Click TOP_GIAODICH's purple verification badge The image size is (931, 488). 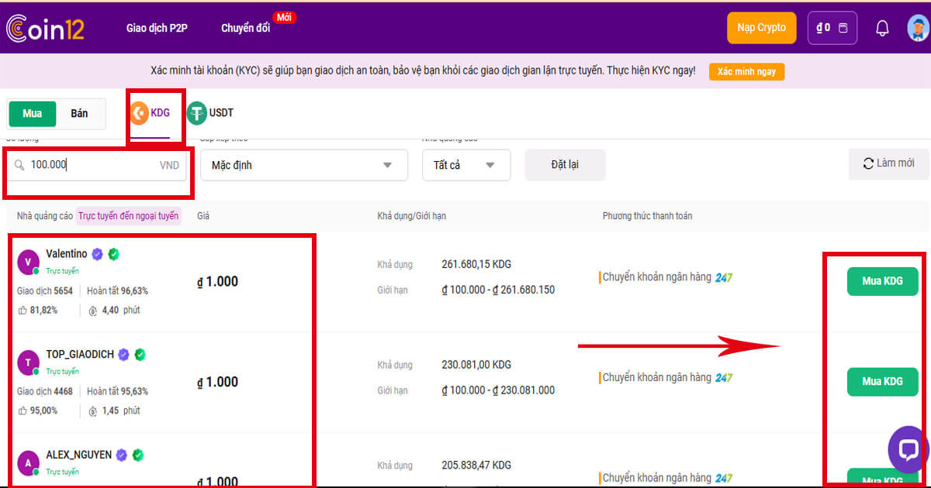[123, 355]
